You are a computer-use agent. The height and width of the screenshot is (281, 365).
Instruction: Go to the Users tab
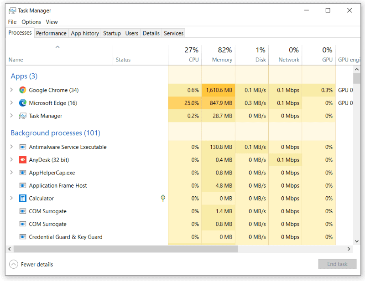point(132,33)
